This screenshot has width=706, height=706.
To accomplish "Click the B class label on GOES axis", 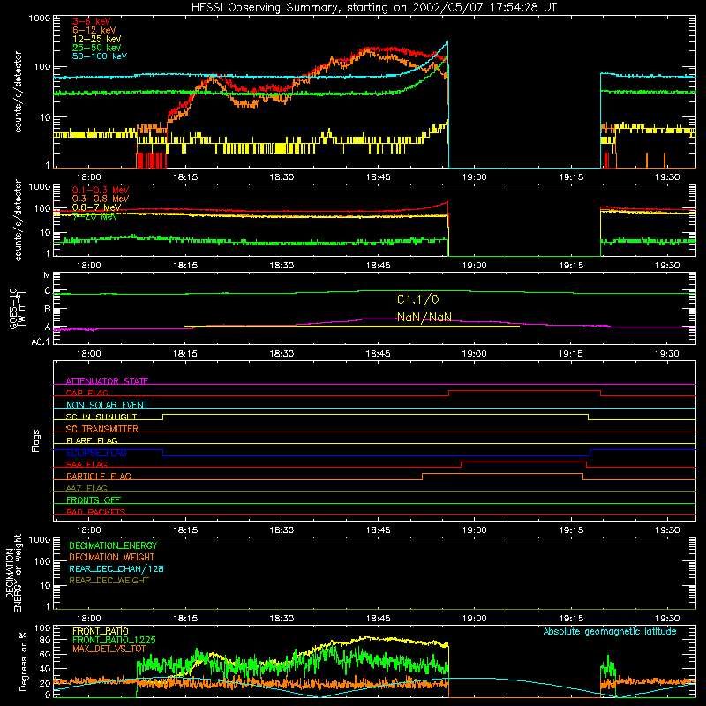I will pos(48,310).
